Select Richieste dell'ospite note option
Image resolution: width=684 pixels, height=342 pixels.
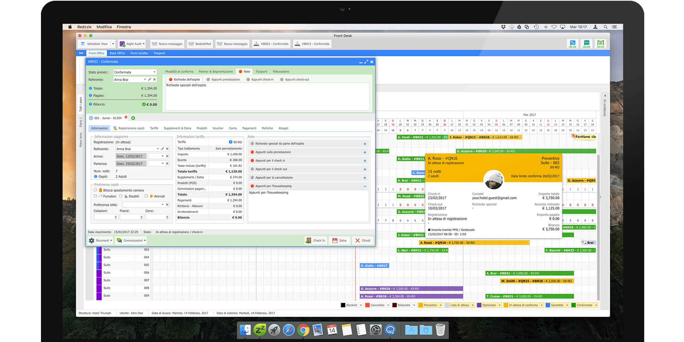tap(184, 79)
